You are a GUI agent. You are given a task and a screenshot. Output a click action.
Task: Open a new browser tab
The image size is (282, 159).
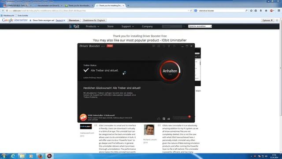click(128, 6)
